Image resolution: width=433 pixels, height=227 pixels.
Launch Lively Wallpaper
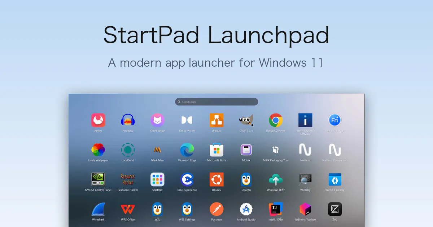click(98, 150)
